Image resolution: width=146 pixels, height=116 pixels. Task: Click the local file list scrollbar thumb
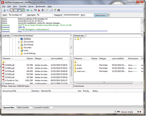click(x=71, y=68)
